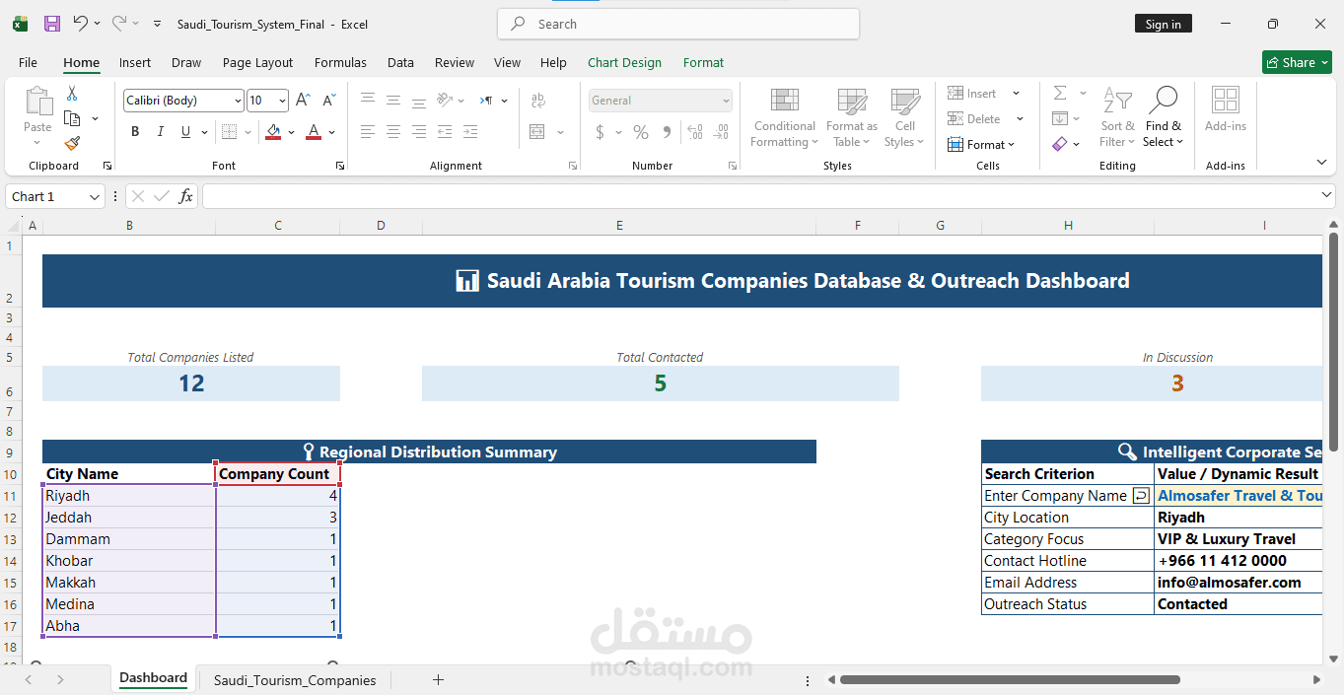Screen dimensions: 1344x695
Task: Decrease indent in Alignment group
Action: [x=445, y=131]
